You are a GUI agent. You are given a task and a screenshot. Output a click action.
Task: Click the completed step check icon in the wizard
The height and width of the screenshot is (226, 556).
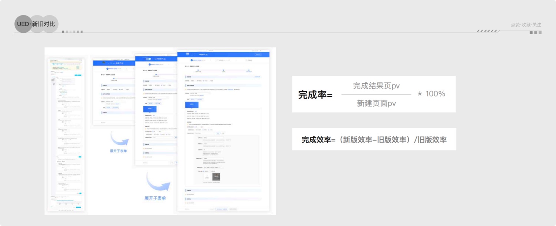pyautogui.click(x=191, y=59)
